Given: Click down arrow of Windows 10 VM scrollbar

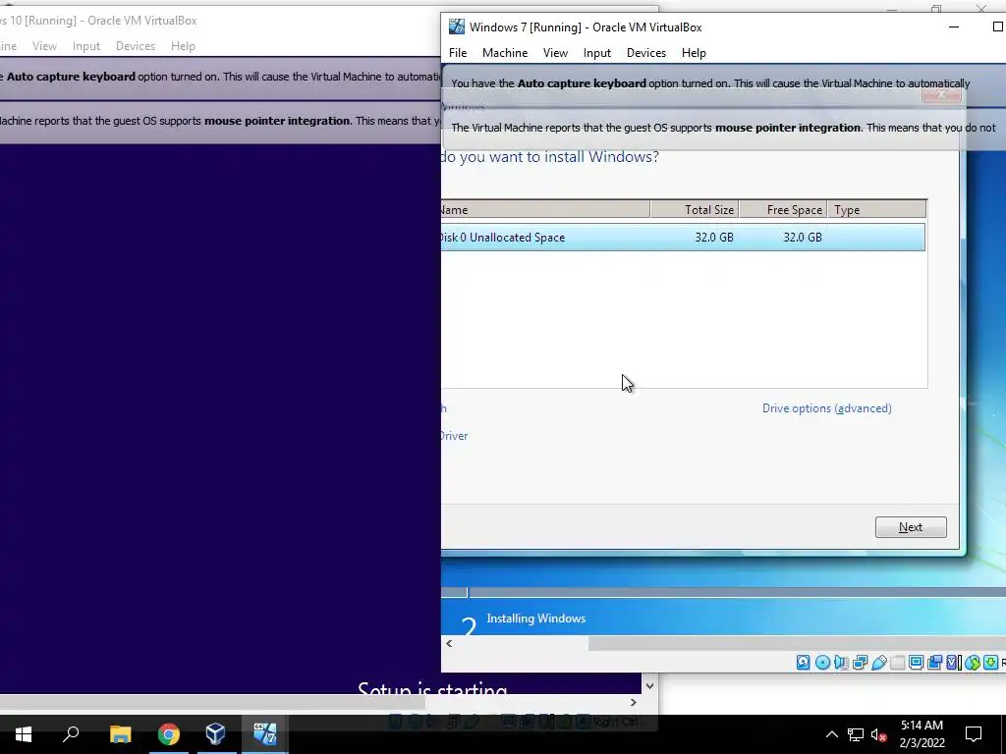Looking at the screenshot, I should pos(649,686).
